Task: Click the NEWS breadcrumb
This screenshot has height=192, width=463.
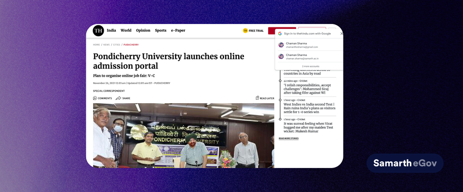Action: [x=106, y=45]
